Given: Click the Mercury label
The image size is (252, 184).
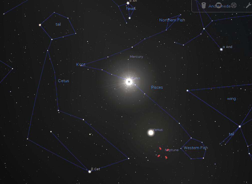Looking at the screenshot, I should (136, 57).
